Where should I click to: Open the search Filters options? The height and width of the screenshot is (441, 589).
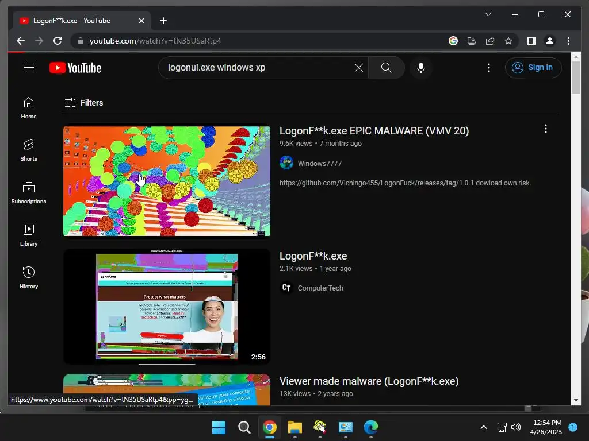[83, 103]
